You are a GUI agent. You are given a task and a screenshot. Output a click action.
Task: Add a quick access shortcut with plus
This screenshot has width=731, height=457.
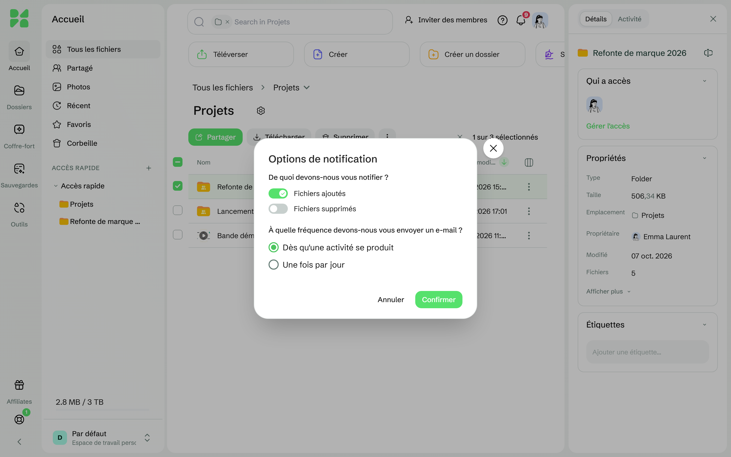click(148, 168)
